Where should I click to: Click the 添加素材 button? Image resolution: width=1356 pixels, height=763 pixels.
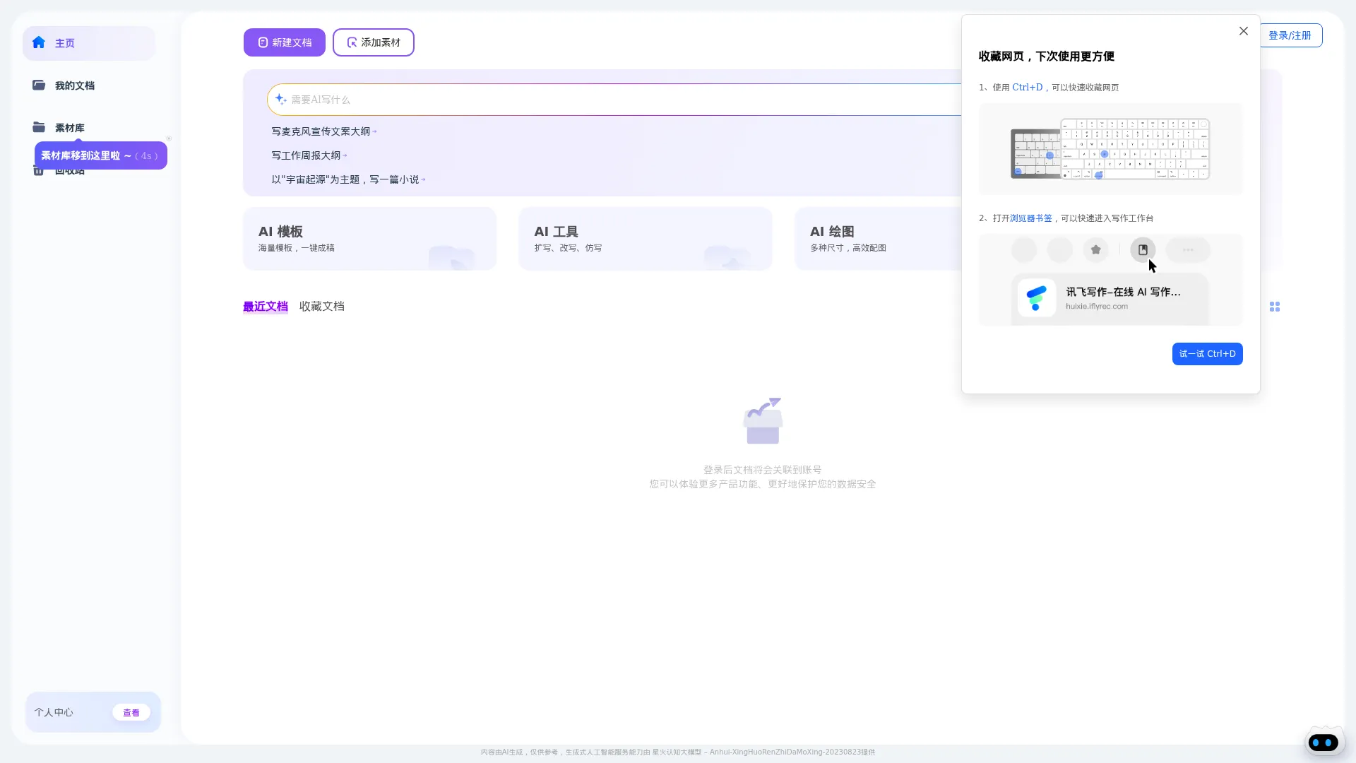click(374, 42)
